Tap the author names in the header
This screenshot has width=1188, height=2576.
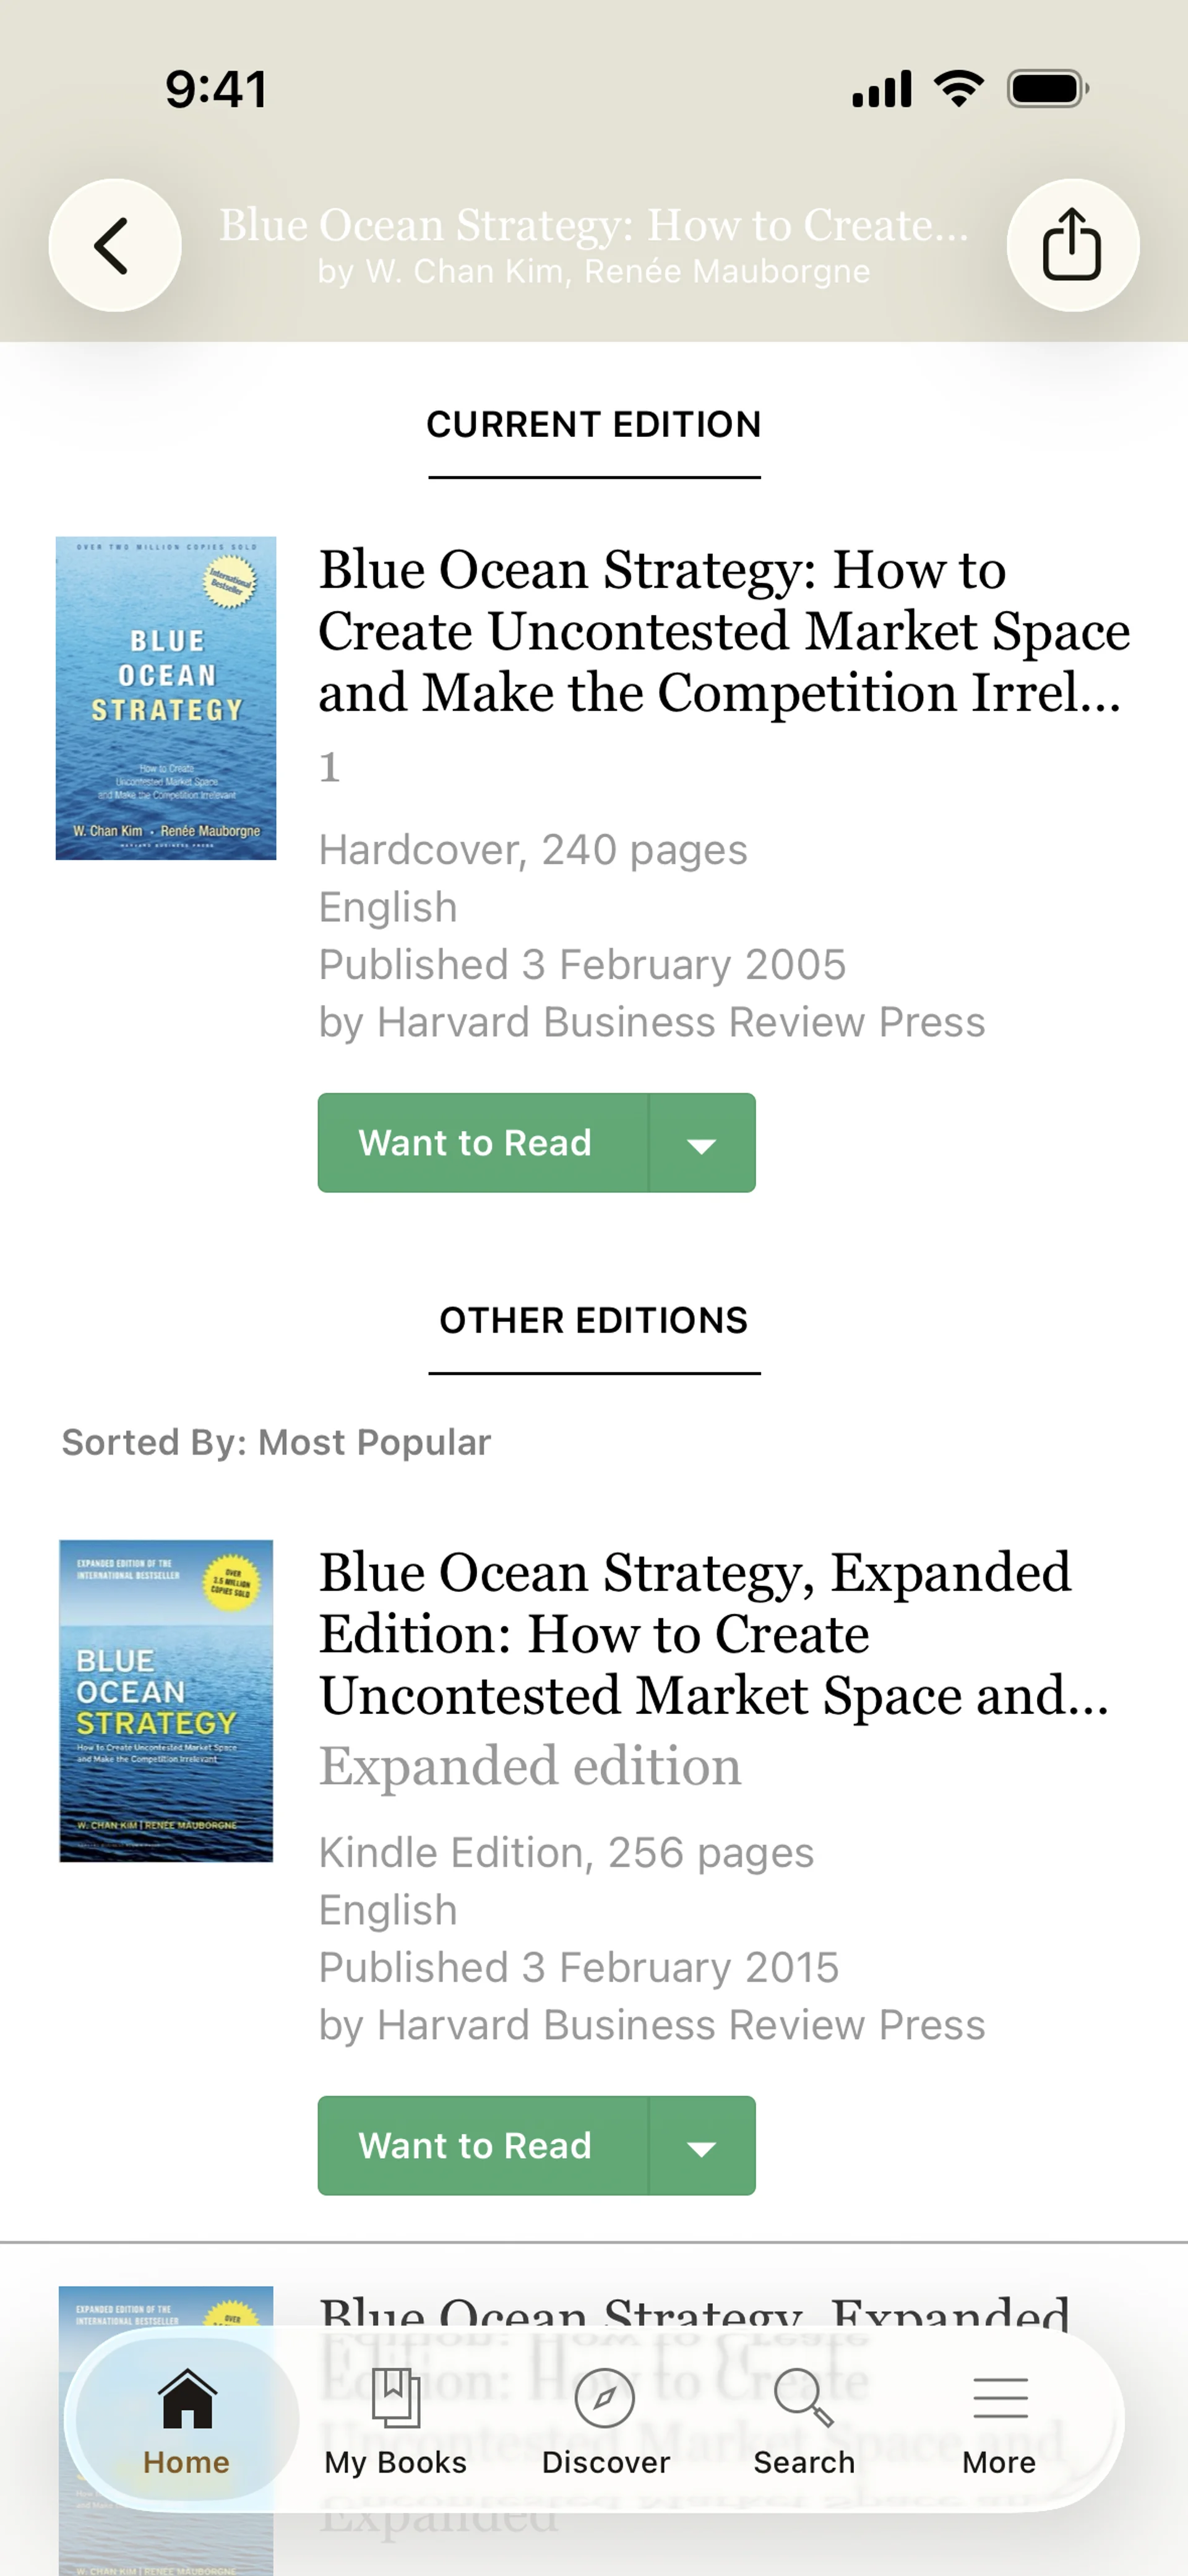[594, 272]
